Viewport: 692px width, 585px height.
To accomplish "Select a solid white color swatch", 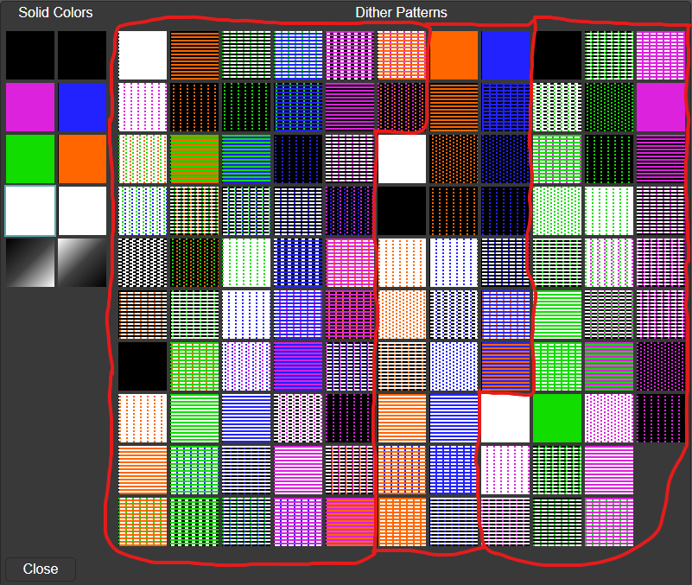I will [29, 209].
